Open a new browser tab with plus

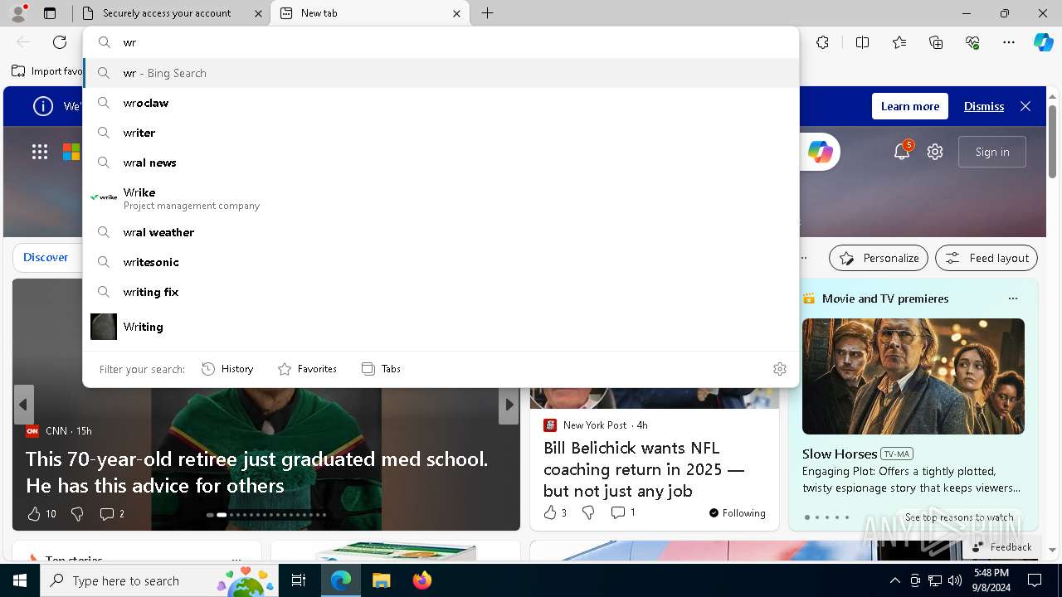[487, 13]
